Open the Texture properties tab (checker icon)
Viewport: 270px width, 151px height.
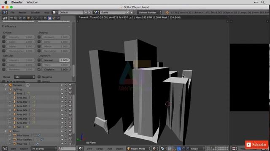pyautogui.click(x=50, y=18)
